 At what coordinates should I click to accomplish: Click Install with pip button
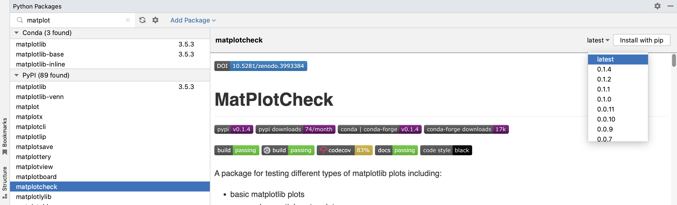[641, 40]
